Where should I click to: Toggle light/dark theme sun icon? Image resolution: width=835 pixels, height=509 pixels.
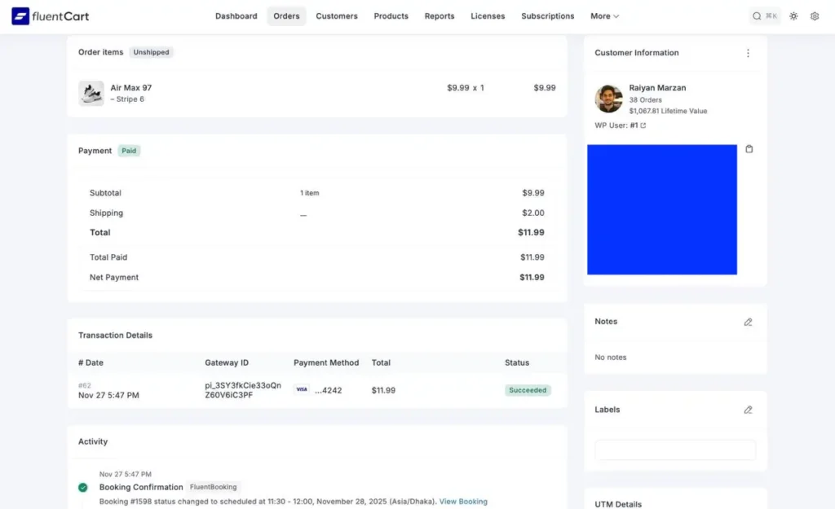(x=793, y=16)
